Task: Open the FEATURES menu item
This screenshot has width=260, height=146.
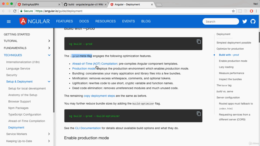Action: [x=64, y=21]
